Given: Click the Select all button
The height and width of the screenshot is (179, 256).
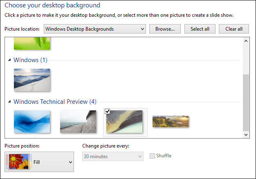Looking at the screenshot, I should [200, 29].
